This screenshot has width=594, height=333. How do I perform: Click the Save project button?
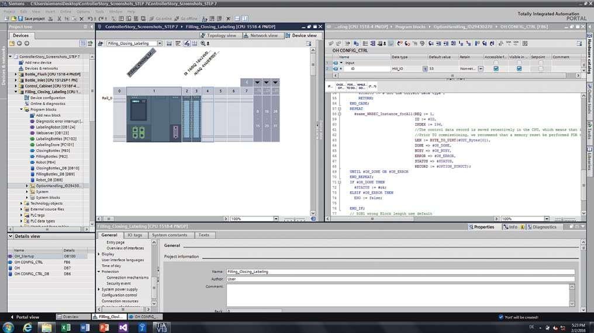[32, 19]
